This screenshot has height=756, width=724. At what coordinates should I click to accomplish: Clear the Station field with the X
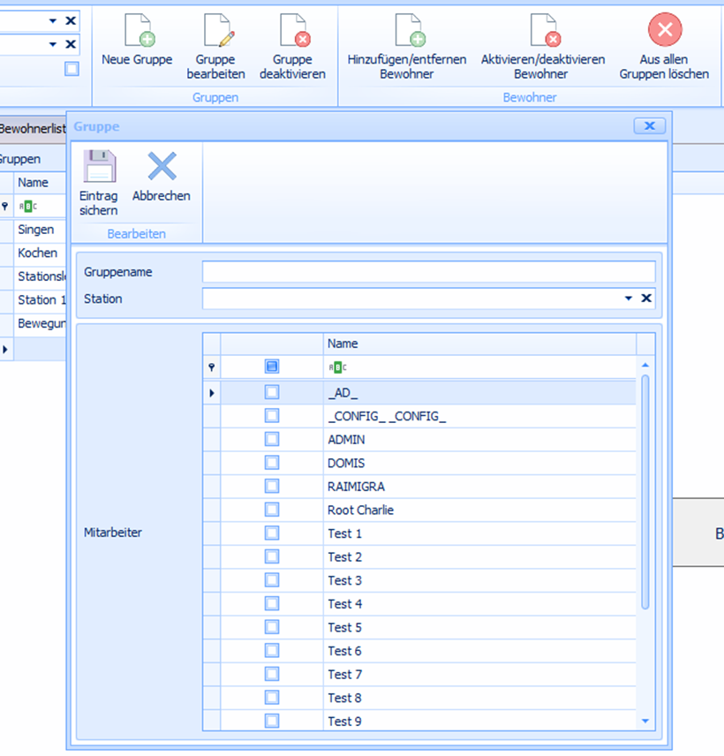pyautogui.click(x=646, y=299)
